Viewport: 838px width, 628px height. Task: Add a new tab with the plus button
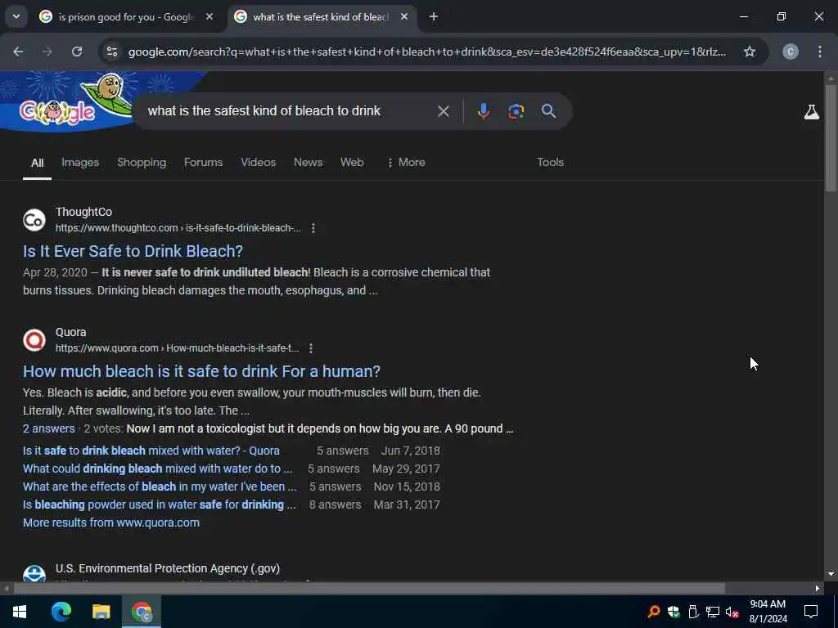click(x=434, y=16)
